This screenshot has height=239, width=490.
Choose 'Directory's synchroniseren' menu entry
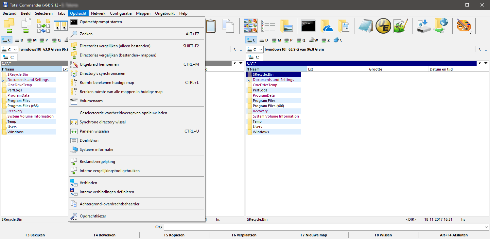(136, 73)
